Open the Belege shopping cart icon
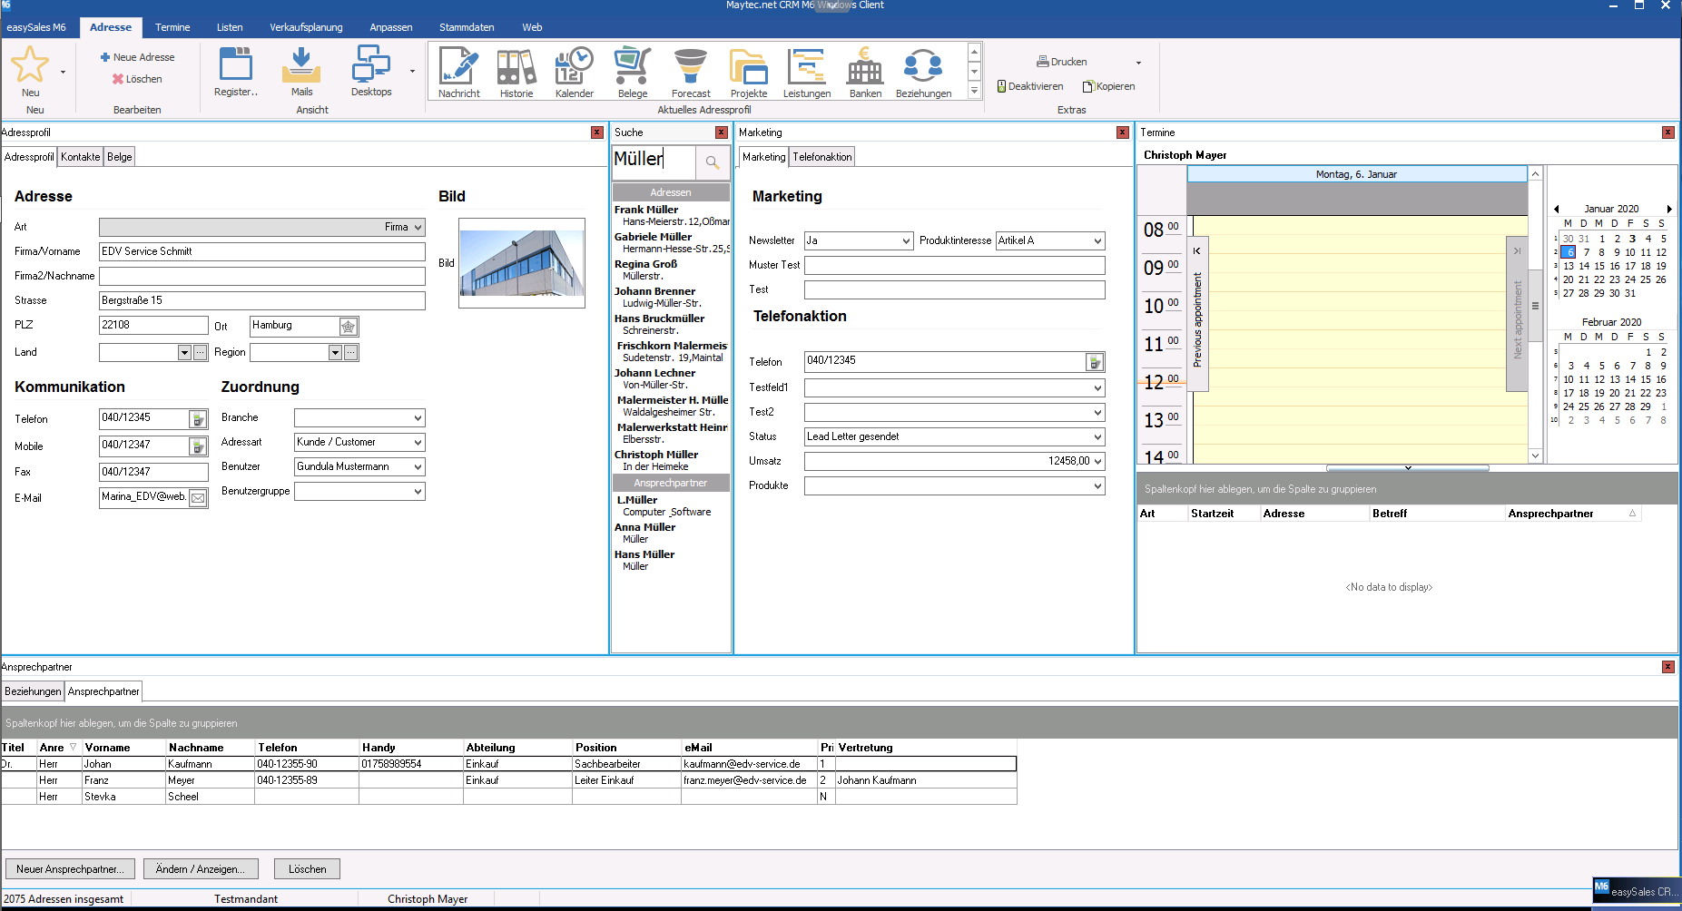1682x911 pixels. coord(633,65)
